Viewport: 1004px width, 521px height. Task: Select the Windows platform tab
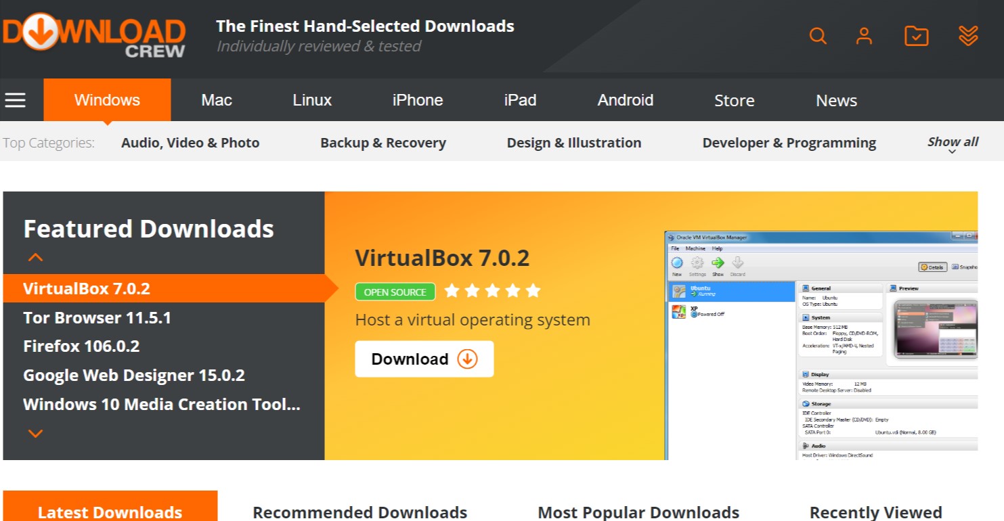pos(107,100)
